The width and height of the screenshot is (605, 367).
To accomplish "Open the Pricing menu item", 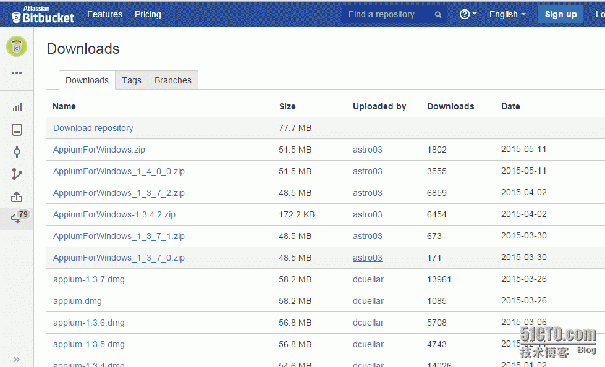I will (148, 14).
